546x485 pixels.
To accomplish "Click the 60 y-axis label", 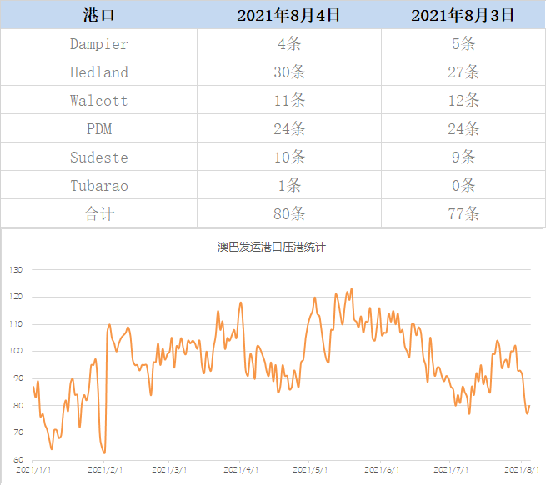I will [18, 460].
